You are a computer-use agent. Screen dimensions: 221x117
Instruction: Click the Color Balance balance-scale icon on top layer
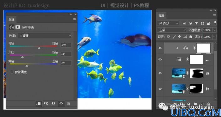(186, 48)
